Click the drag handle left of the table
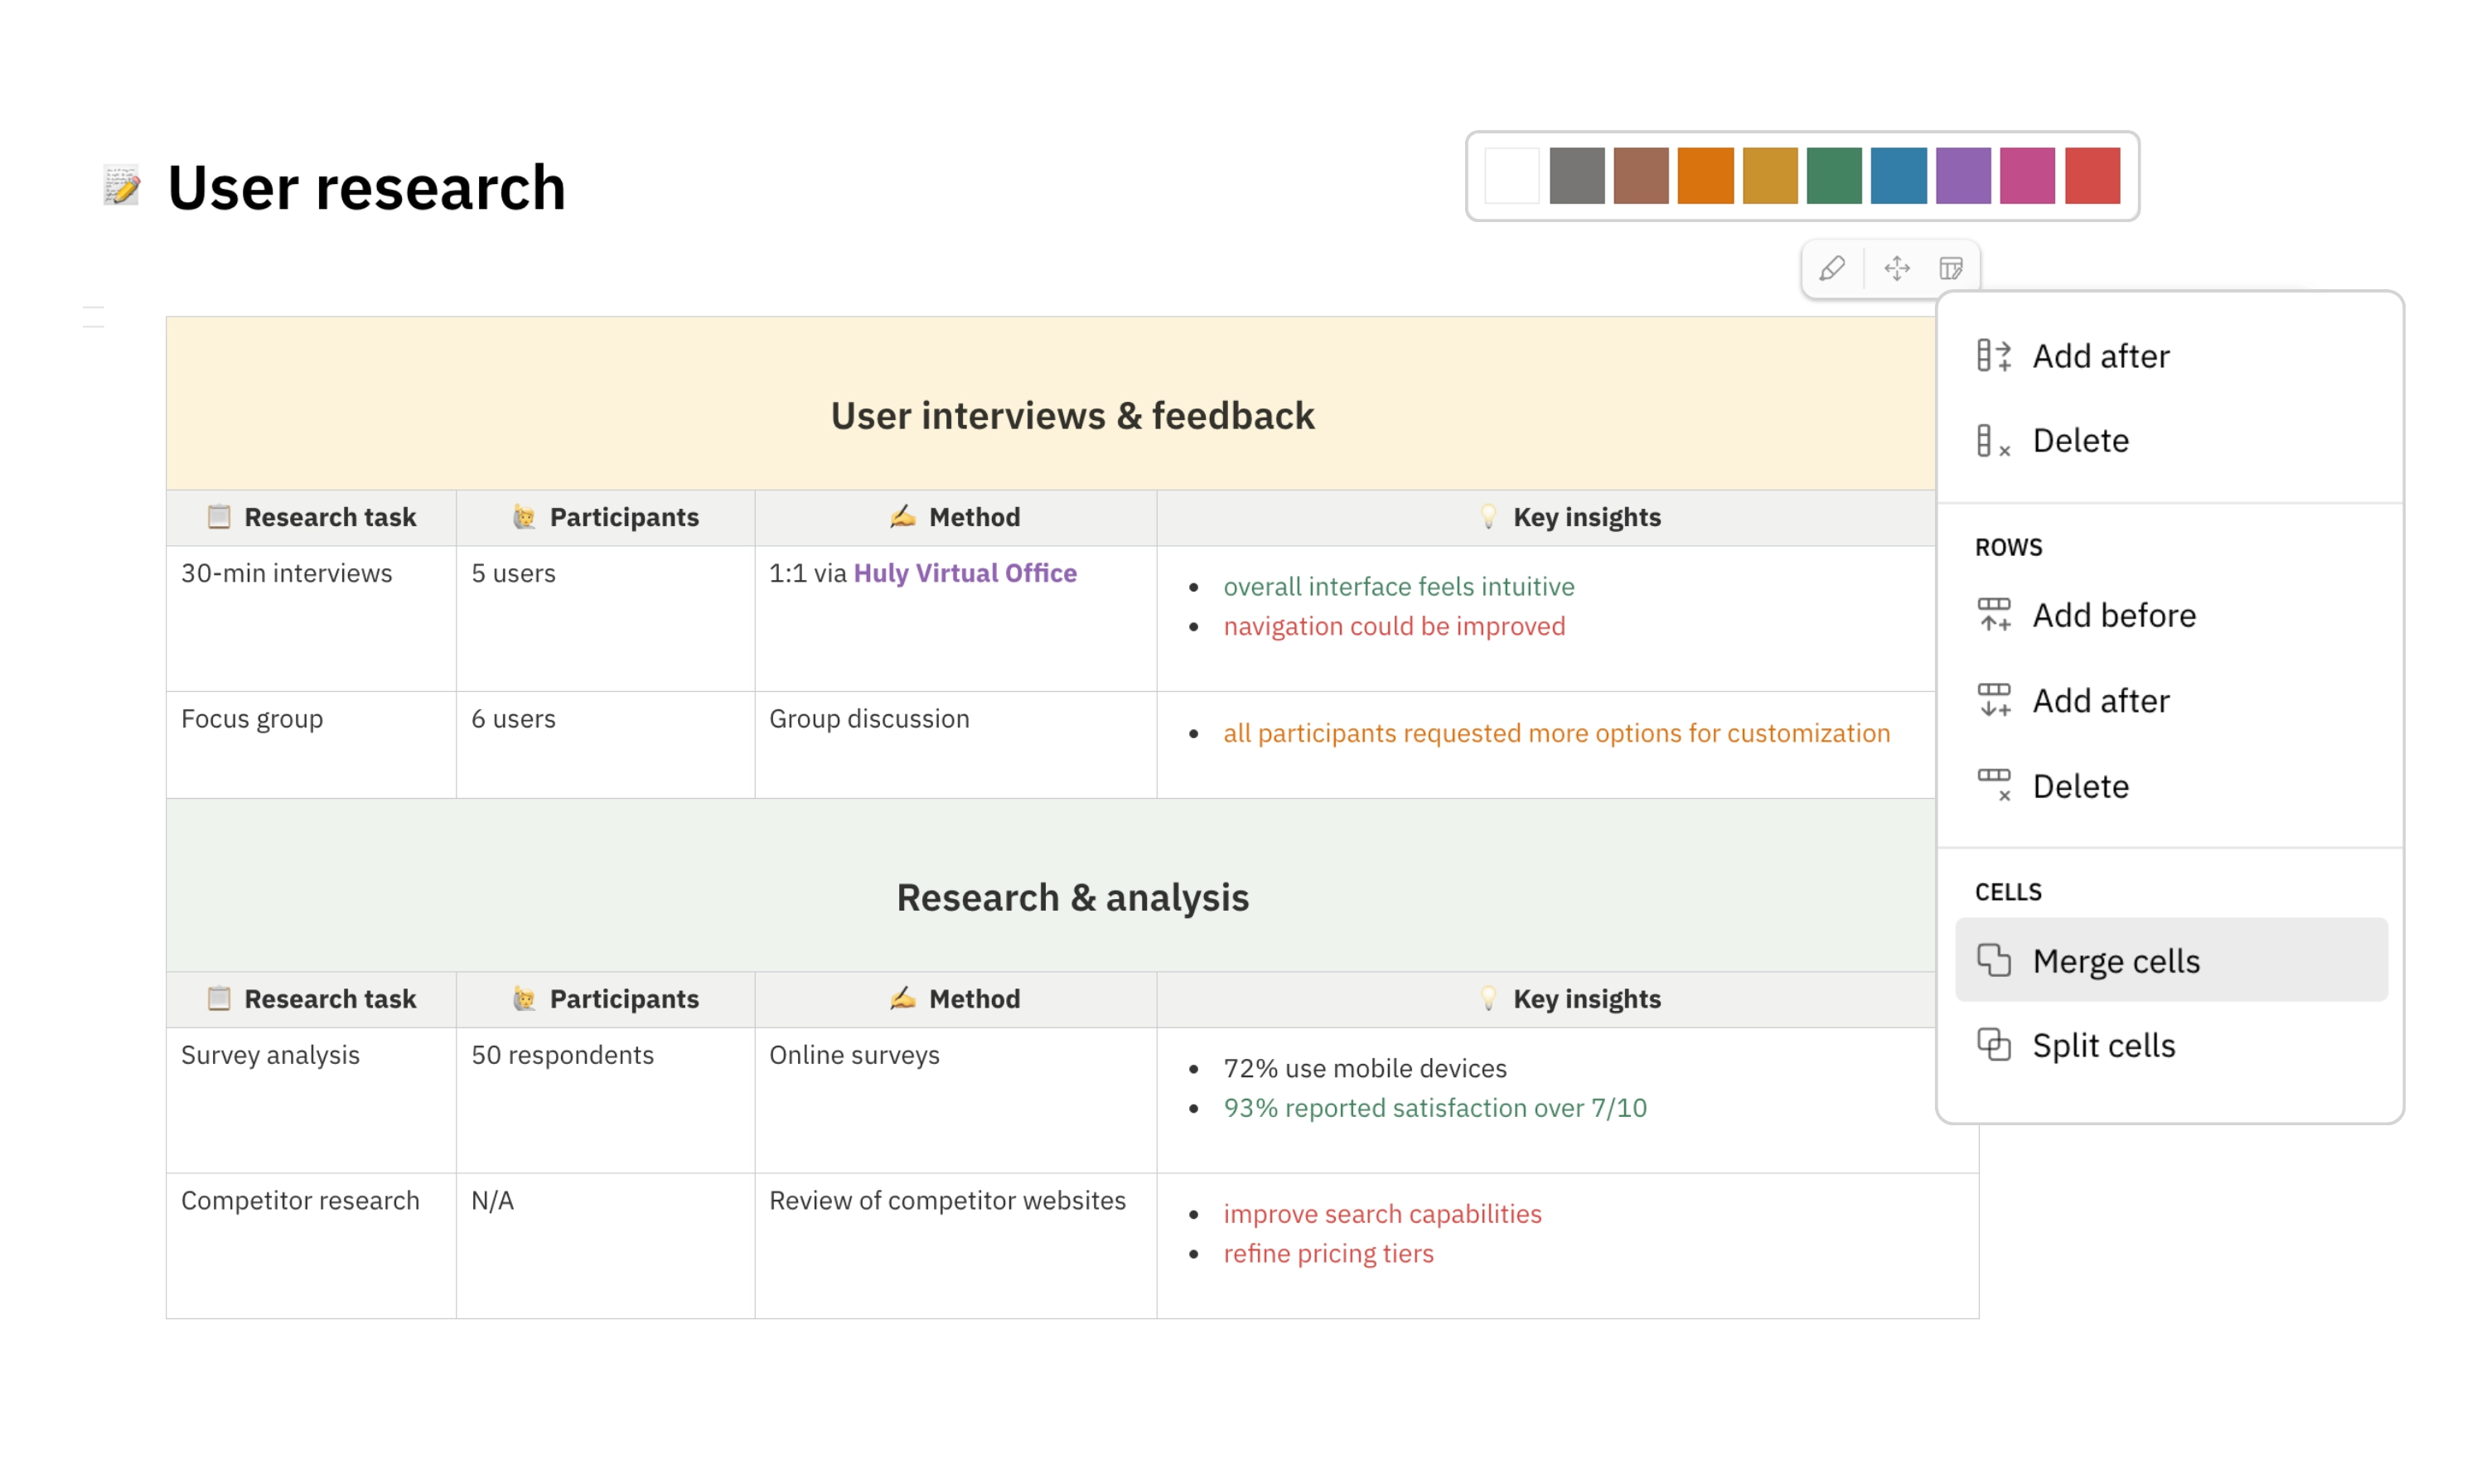 pyautogui.click(x=93, y=317)
